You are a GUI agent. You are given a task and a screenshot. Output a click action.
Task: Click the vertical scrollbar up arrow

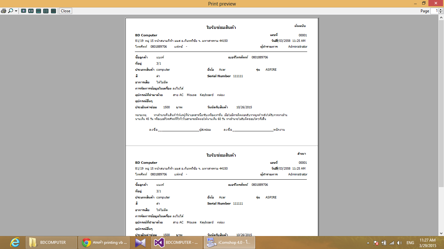(x=441, y=17)
